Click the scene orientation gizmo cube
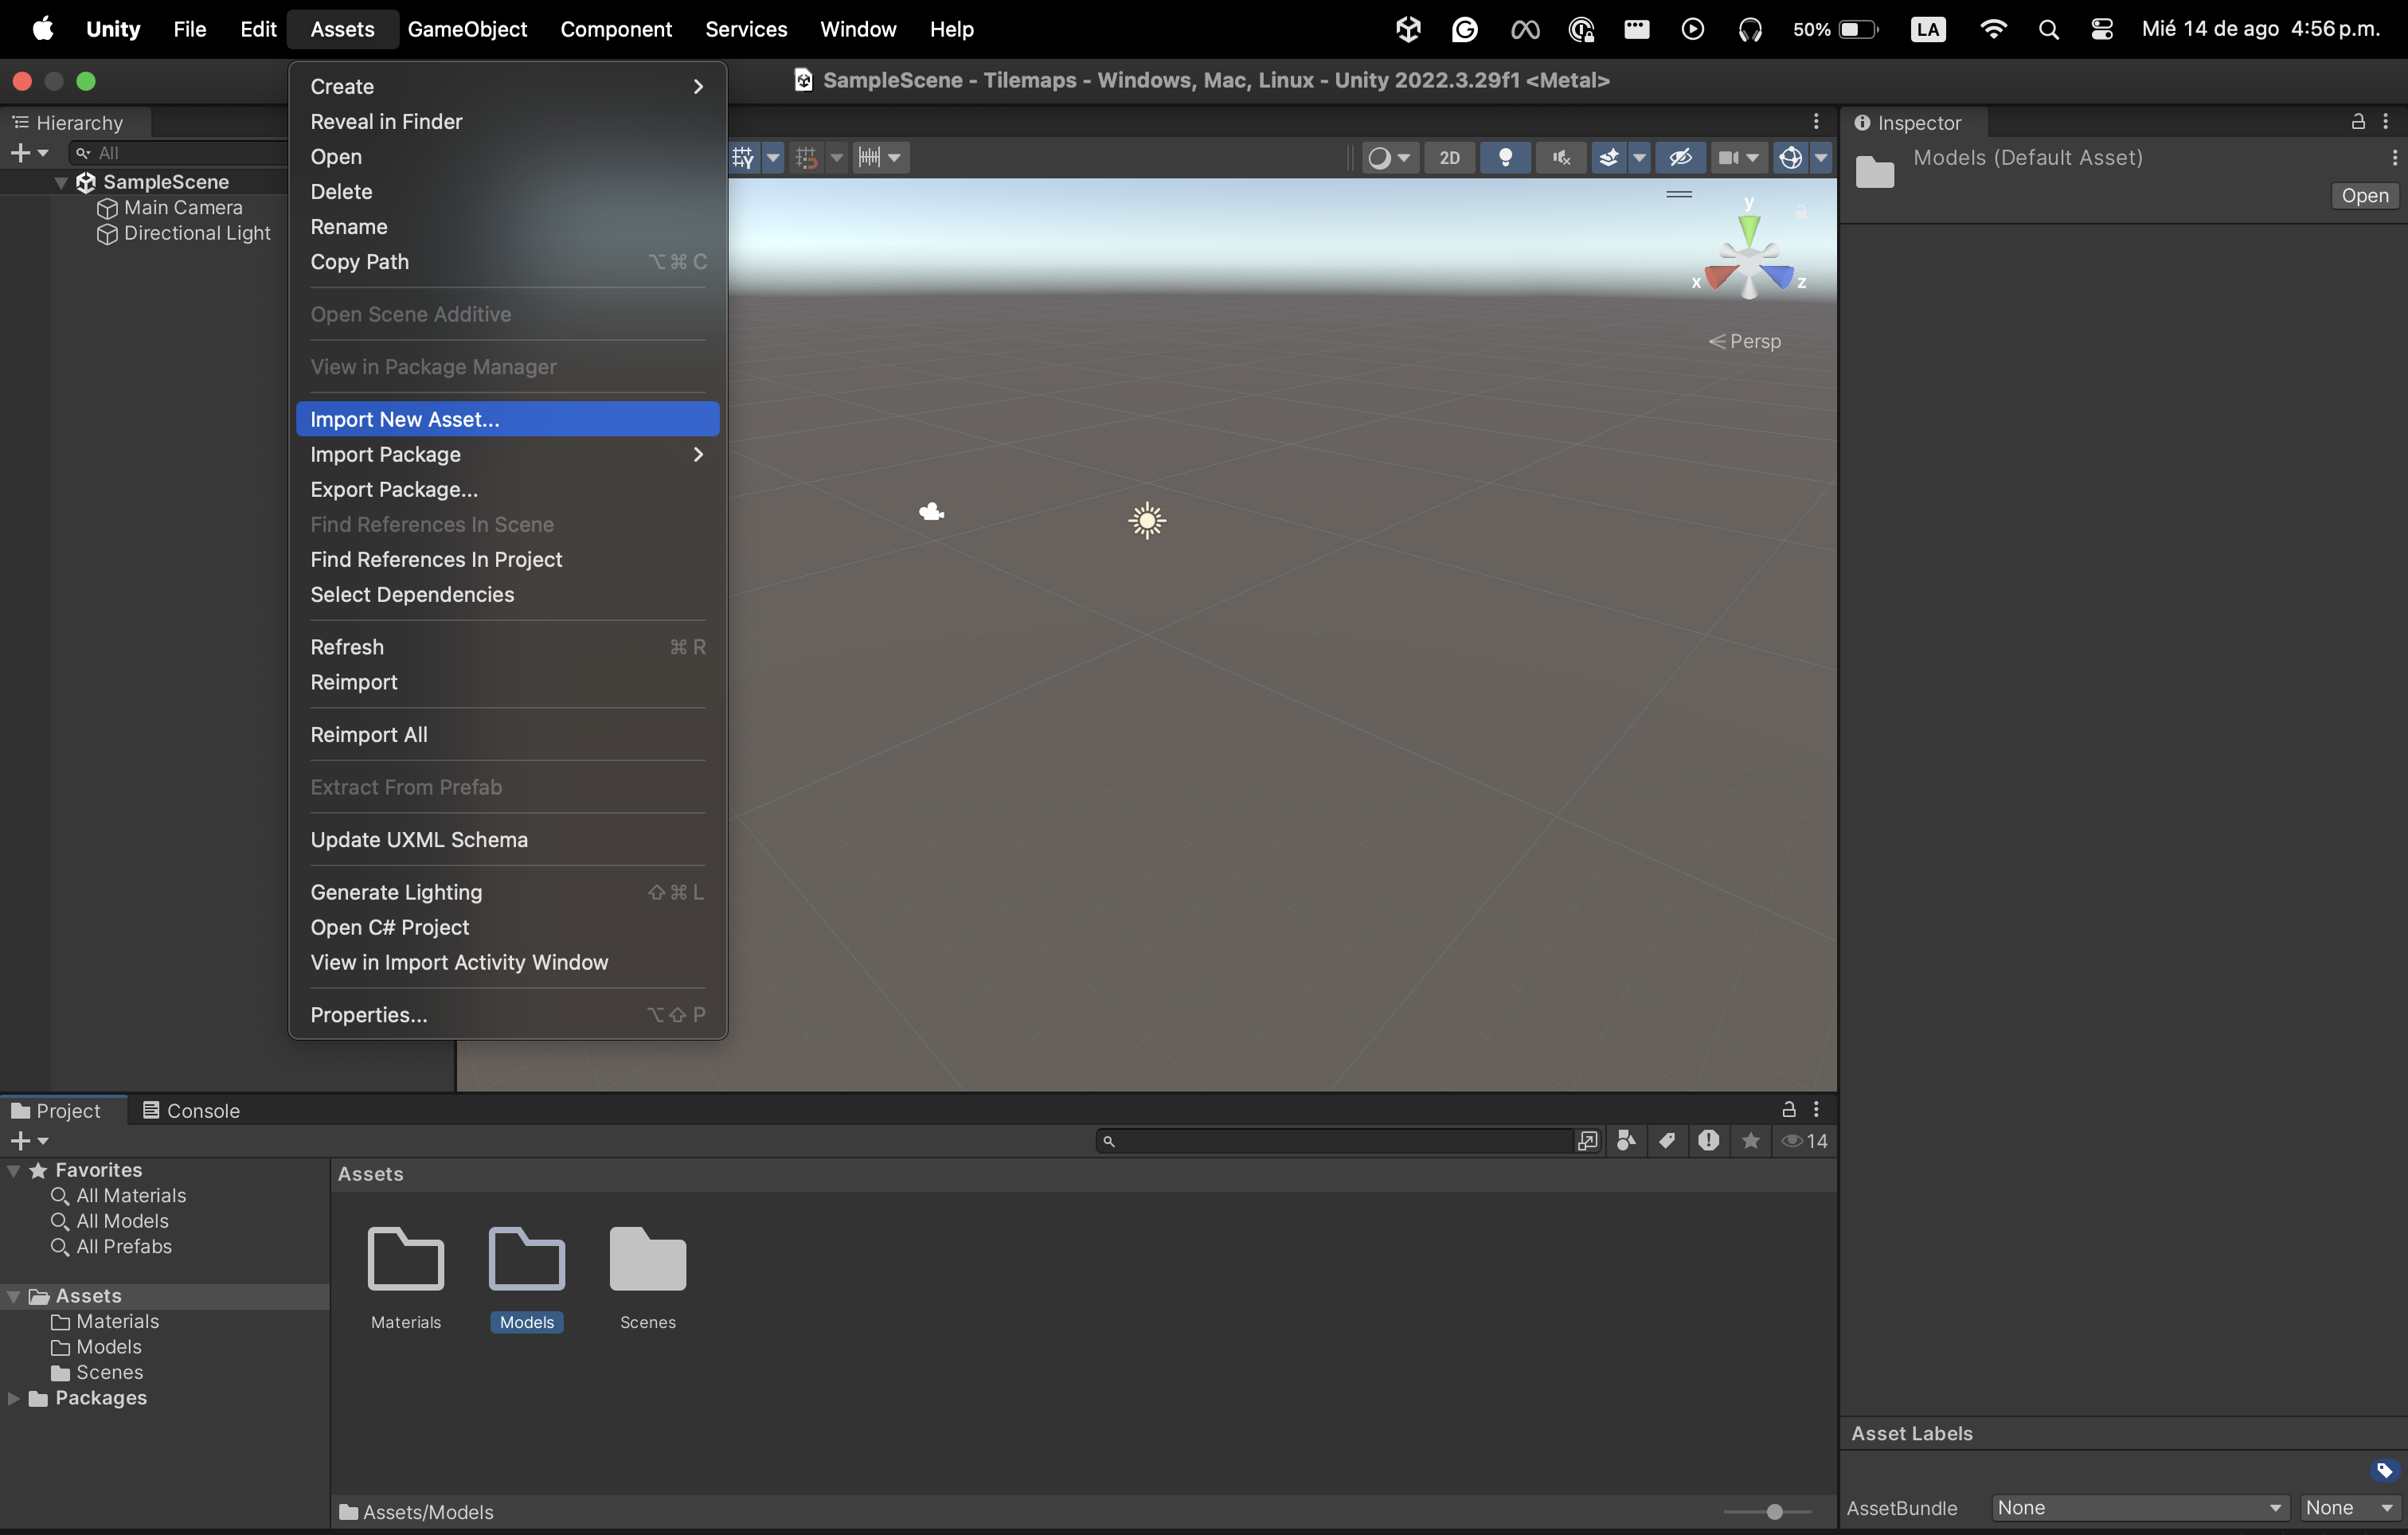This screenshot has width=2408, height=1535. click(x=1749, y=260)
